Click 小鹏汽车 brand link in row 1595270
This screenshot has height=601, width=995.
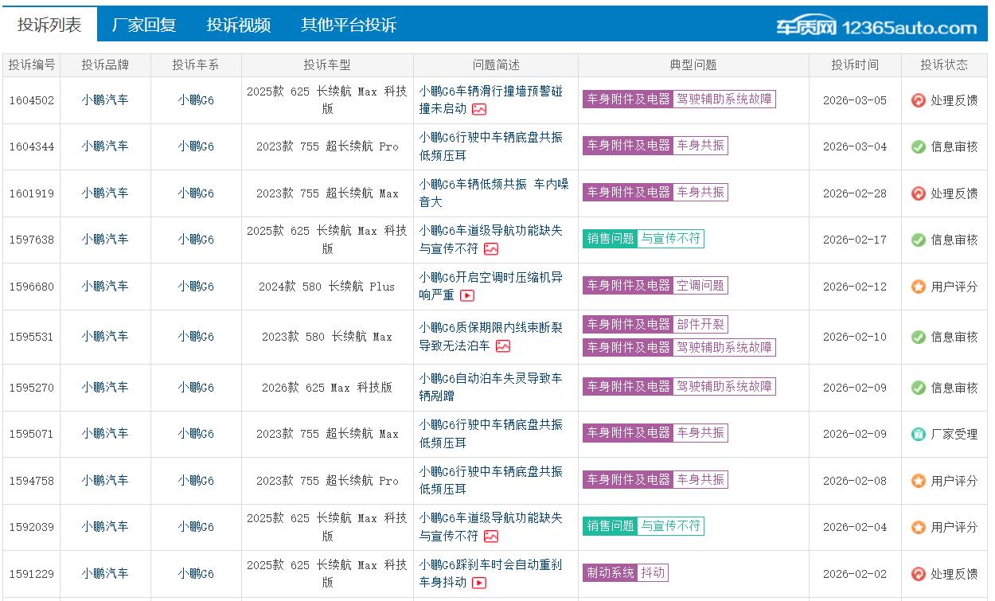click(105, 388)
